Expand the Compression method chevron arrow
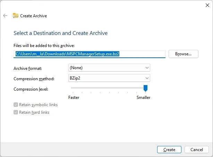 [x=147, y=78]
